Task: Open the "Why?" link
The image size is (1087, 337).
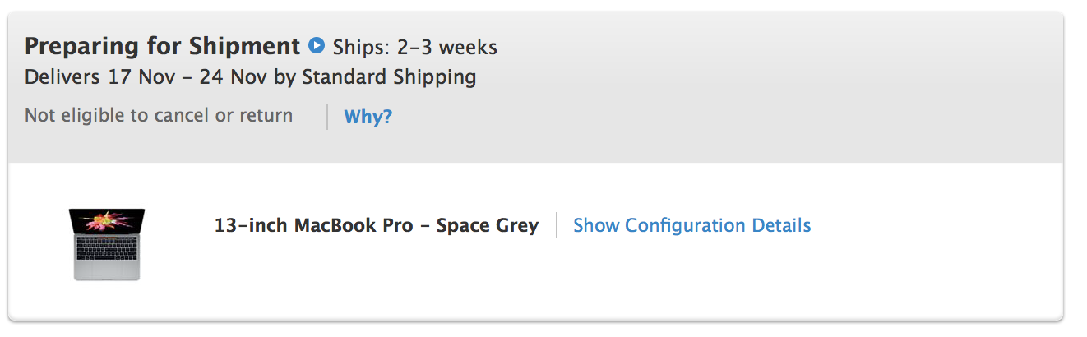Action: 368,117
